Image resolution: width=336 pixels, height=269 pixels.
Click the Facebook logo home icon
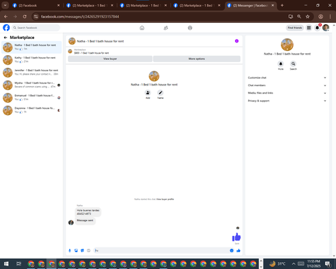6,28
